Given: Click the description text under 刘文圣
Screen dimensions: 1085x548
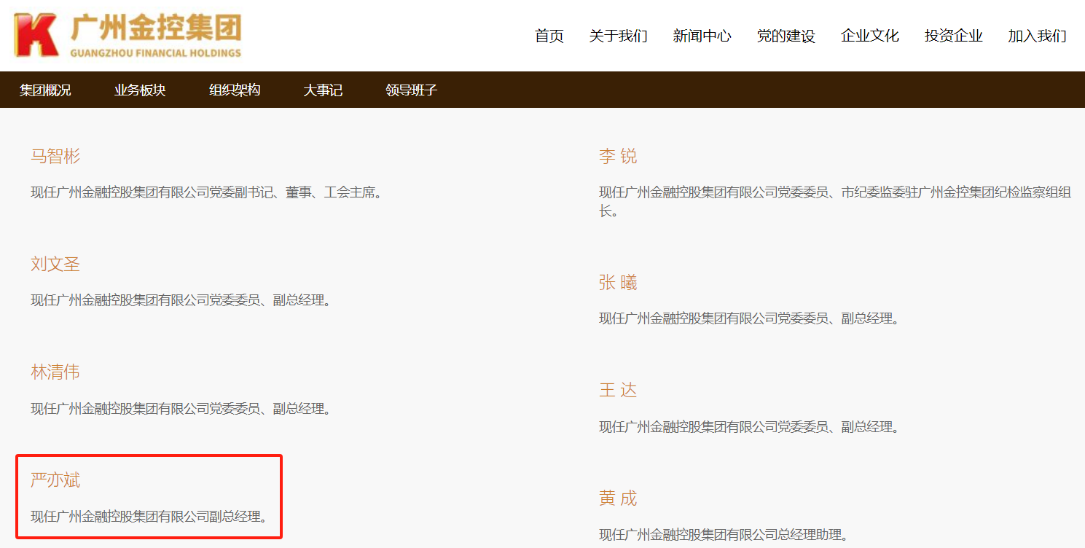Looking at the screenshot, I should pyautogui.click(x=181, y=300).
